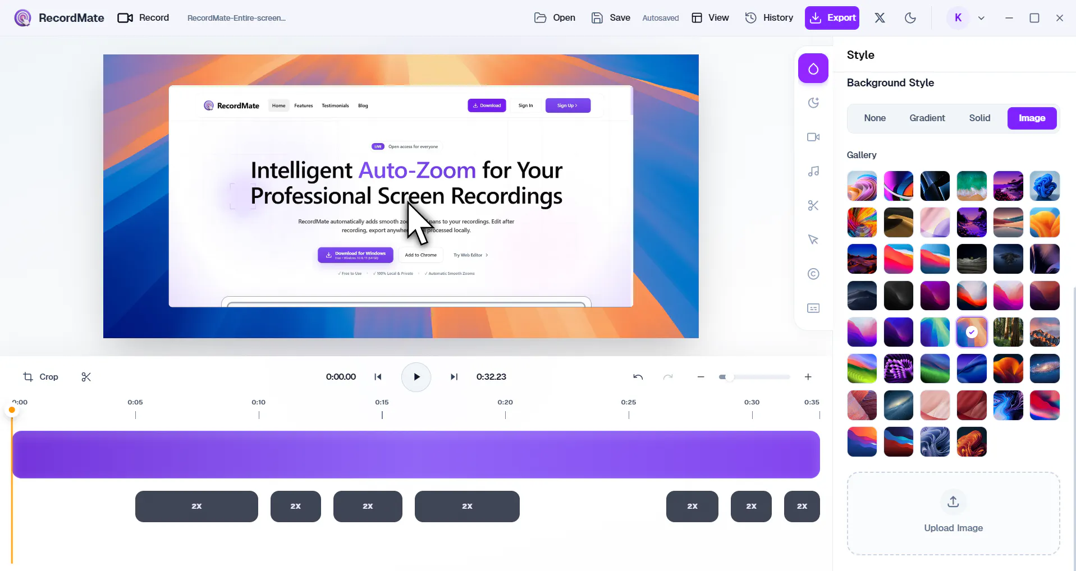
Task: Open the moon-sparkle effects panel icon
Action: (813, 103)
